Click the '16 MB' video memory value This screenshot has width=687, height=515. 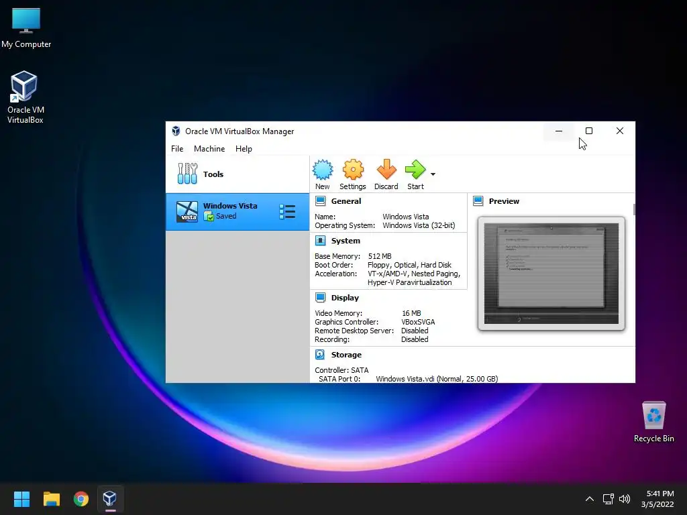click(411, 313)
